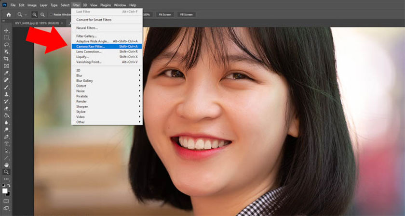Choose Camera Raw Filter from menu

pyautogui.click(x=107, y=46)
